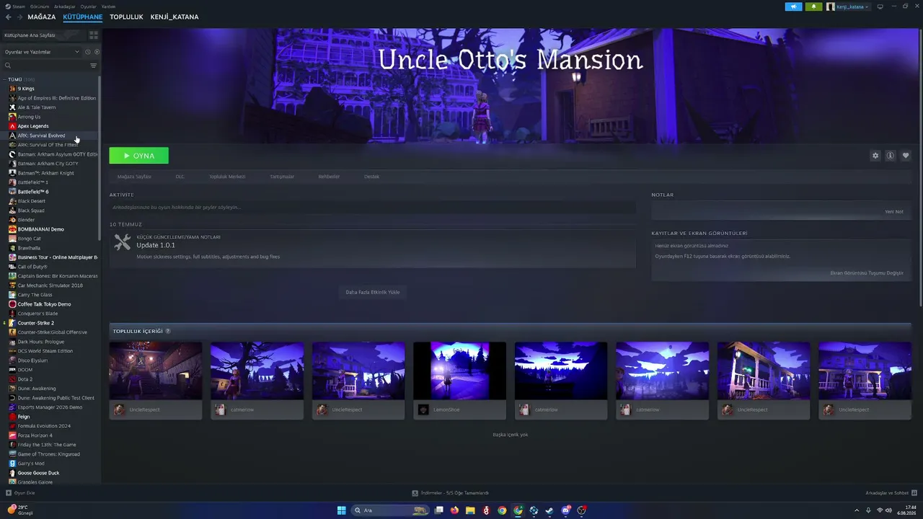923x519 pixels.
Task: Open the DLC link
Action: click(x=180, y=177)
